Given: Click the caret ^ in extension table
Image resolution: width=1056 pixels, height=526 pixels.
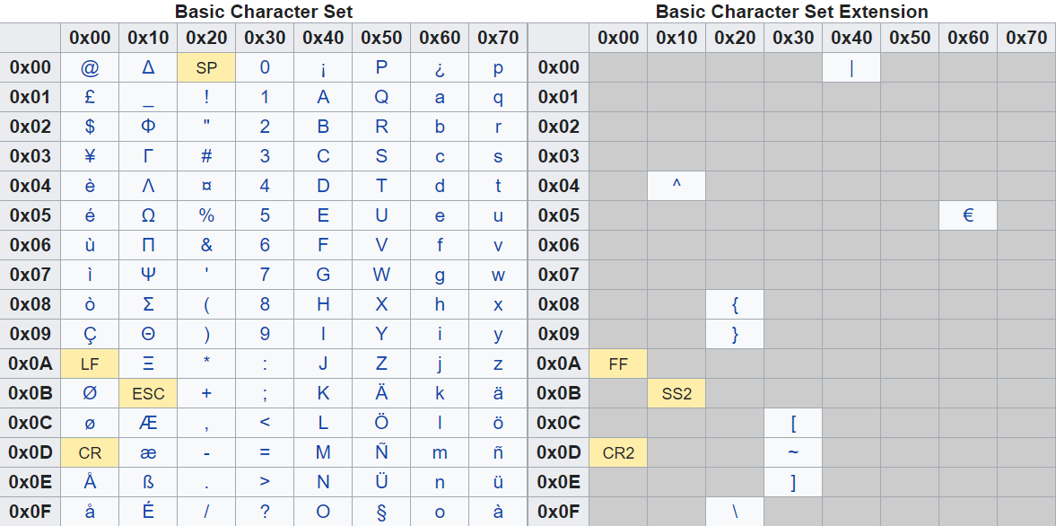Looking at the screenshot, I should (676, 186).
